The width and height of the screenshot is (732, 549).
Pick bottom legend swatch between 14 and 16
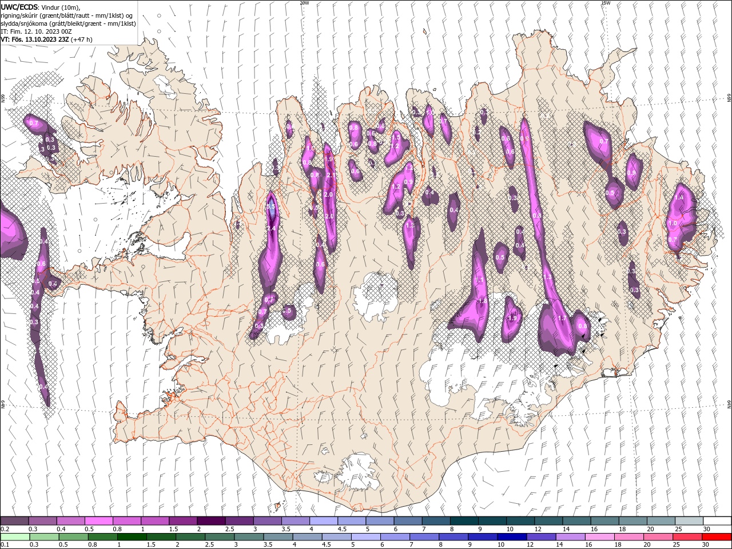click(570, 537)
